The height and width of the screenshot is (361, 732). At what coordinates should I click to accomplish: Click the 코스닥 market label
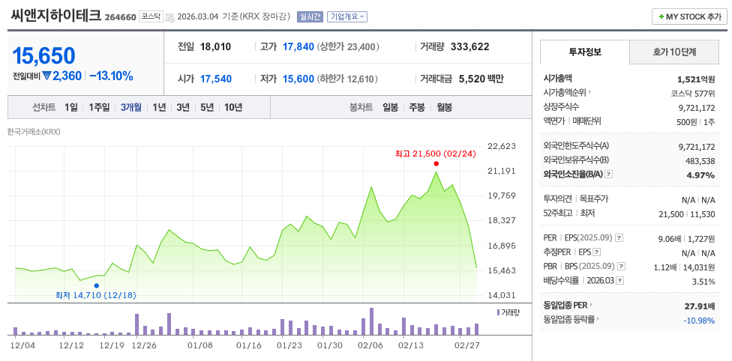pyautogui.click(x=150, y=16)
